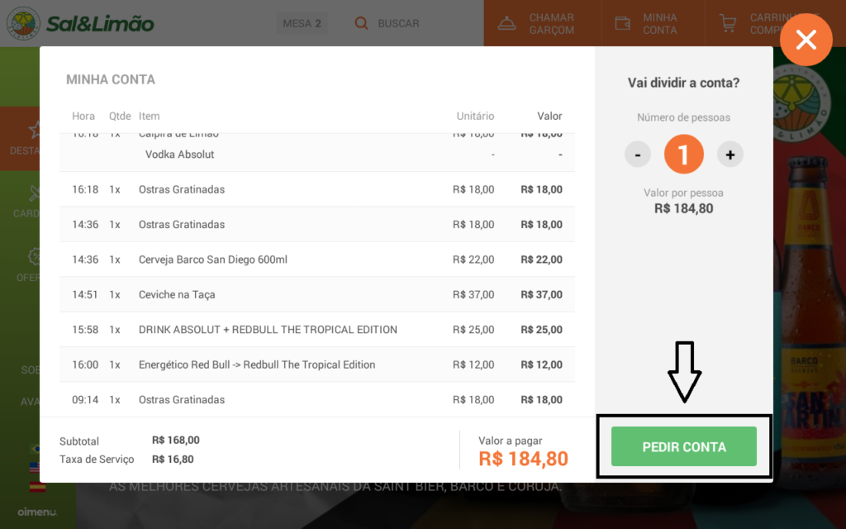The height and width of the screenshot is (529, 846).
Task: Select the Ceviche na Taça item
Action: (x=317, y=295)
